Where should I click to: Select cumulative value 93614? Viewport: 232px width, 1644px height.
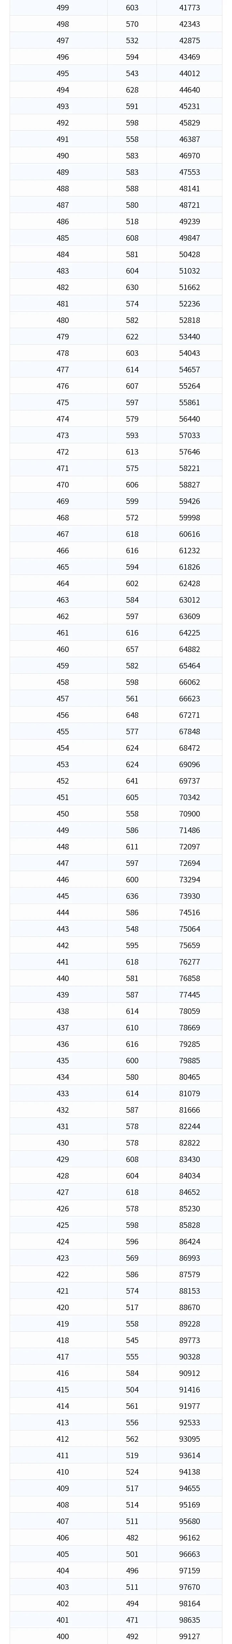tap(189, 1455)
